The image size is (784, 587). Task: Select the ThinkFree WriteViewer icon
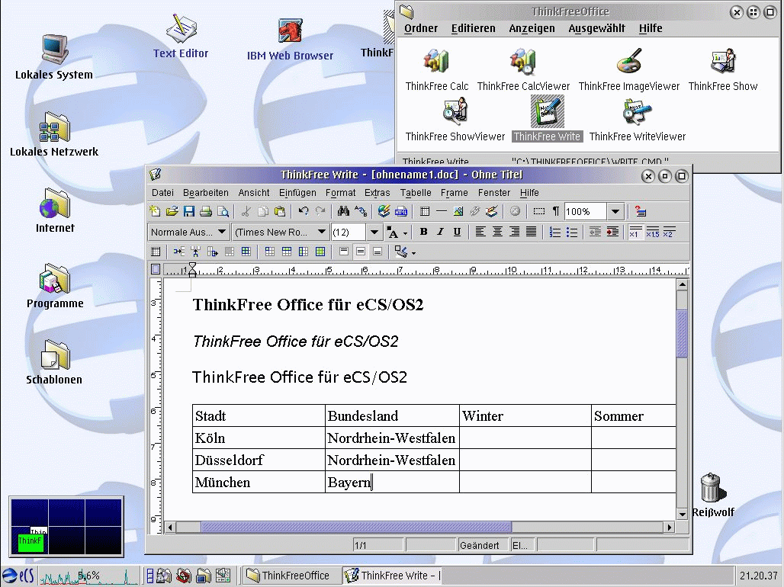pos(637,120)
